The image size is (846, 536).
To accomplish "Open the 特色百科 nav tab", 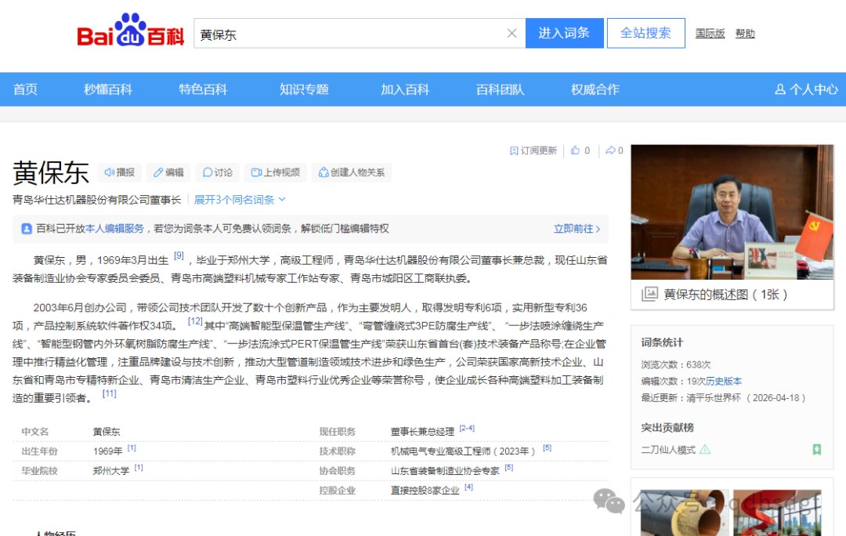I will tap(203, 89).
